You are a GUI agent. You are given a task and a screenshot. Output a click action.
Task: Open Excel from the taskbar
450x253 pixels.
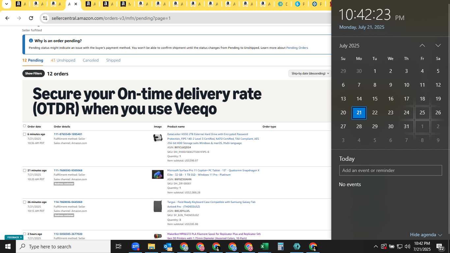[265, 246]
